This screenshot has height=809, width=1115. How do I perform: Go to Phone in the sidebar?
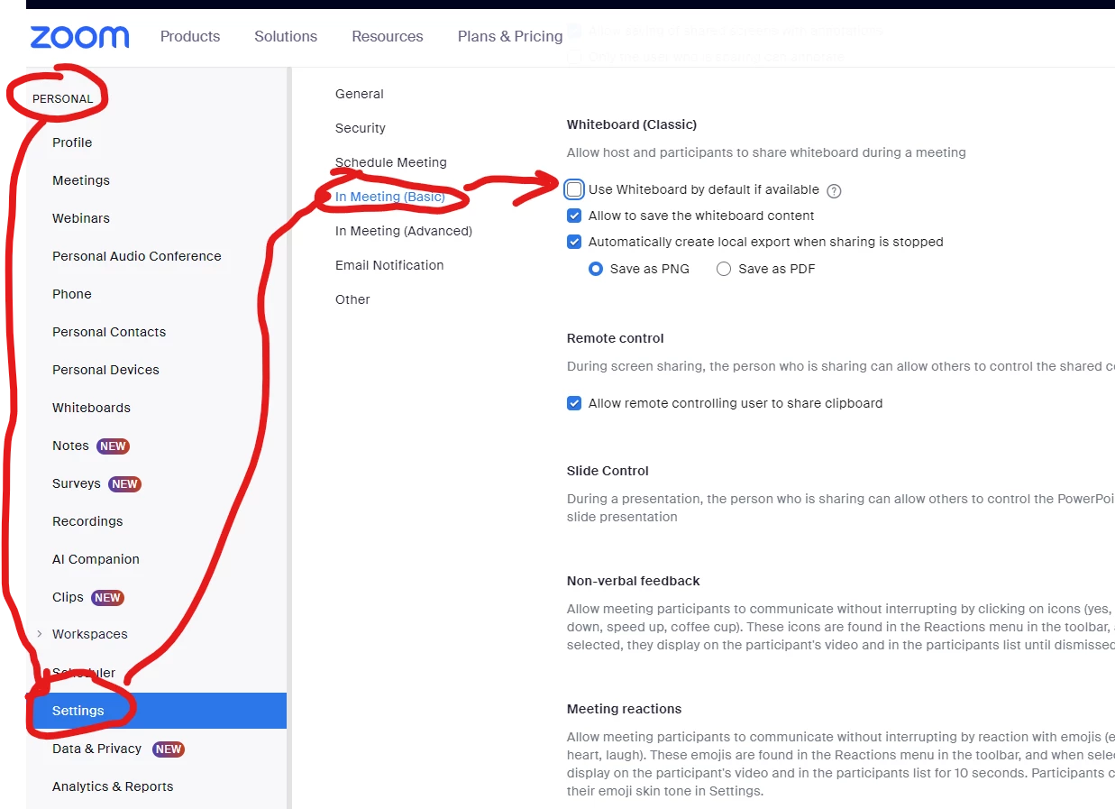point(72,294)
